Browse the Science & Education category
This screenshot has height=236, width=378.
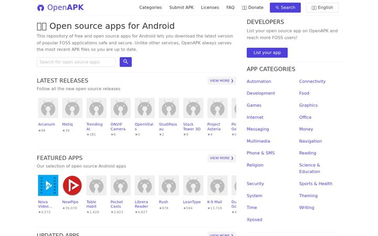(x=310, y=168)
